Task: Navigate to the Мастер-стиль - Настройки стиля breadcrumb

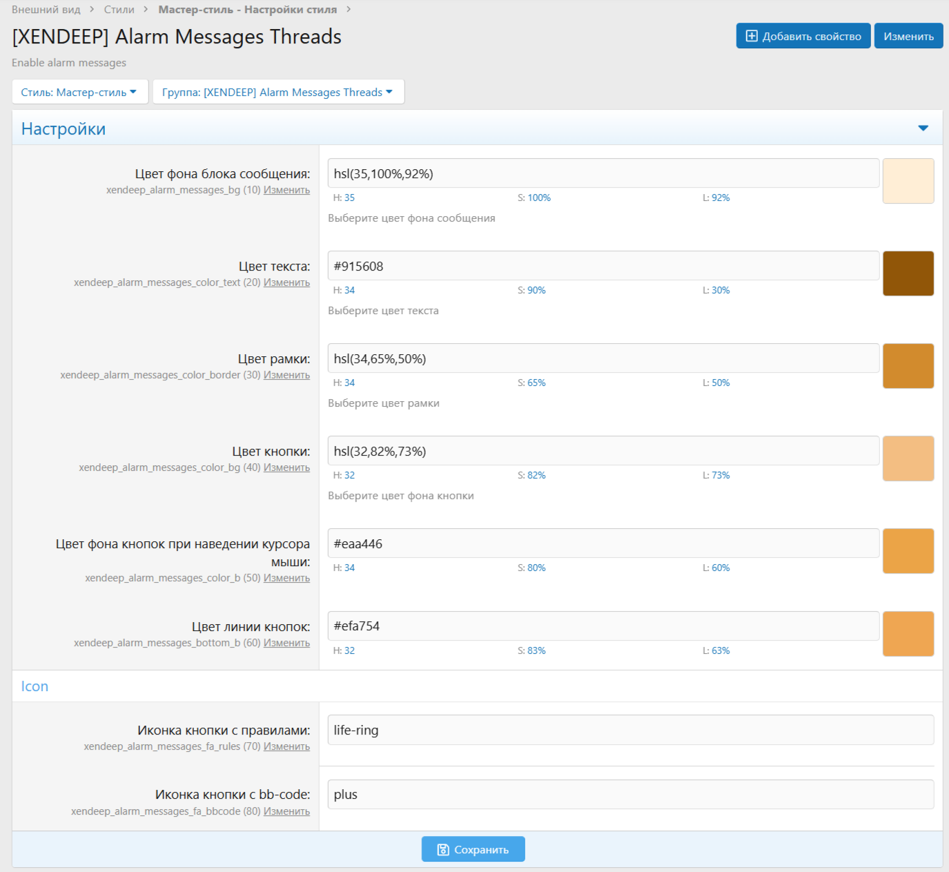Action: coord(247,10)
